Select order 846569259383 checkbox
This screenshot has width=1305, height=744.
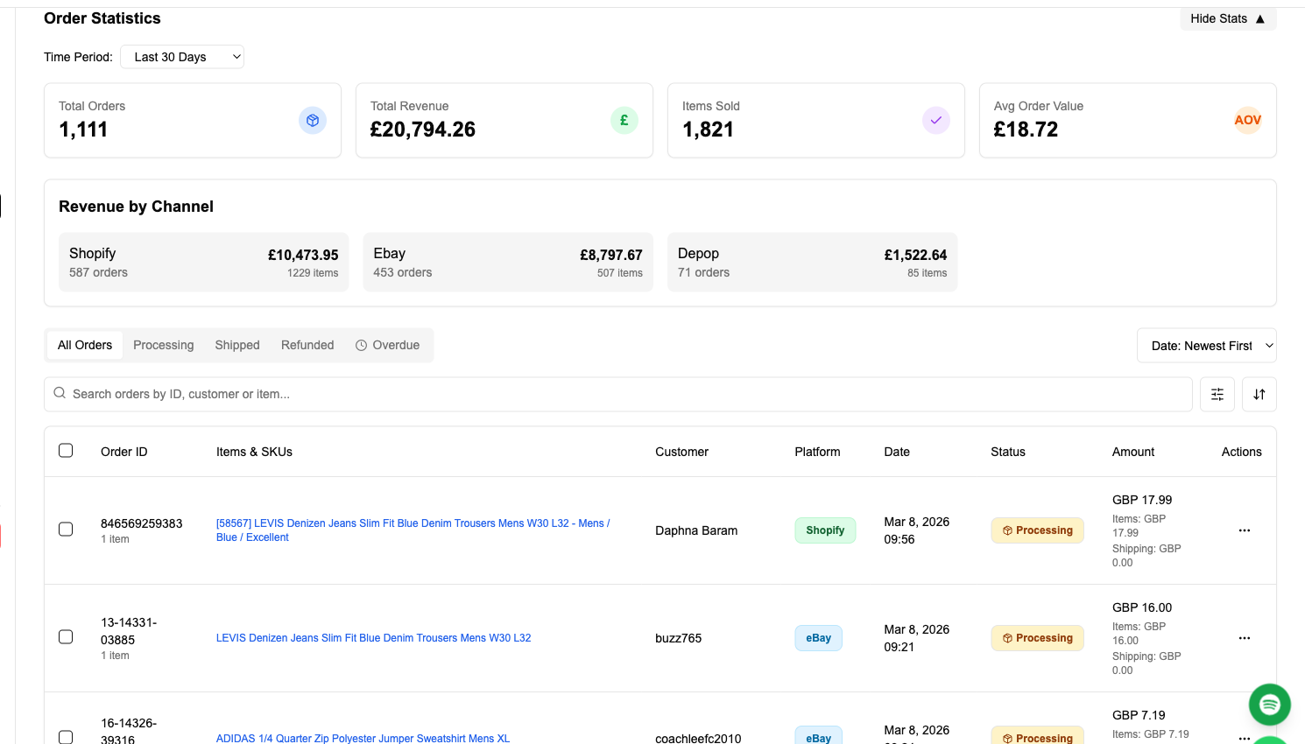tap(66, 530)
